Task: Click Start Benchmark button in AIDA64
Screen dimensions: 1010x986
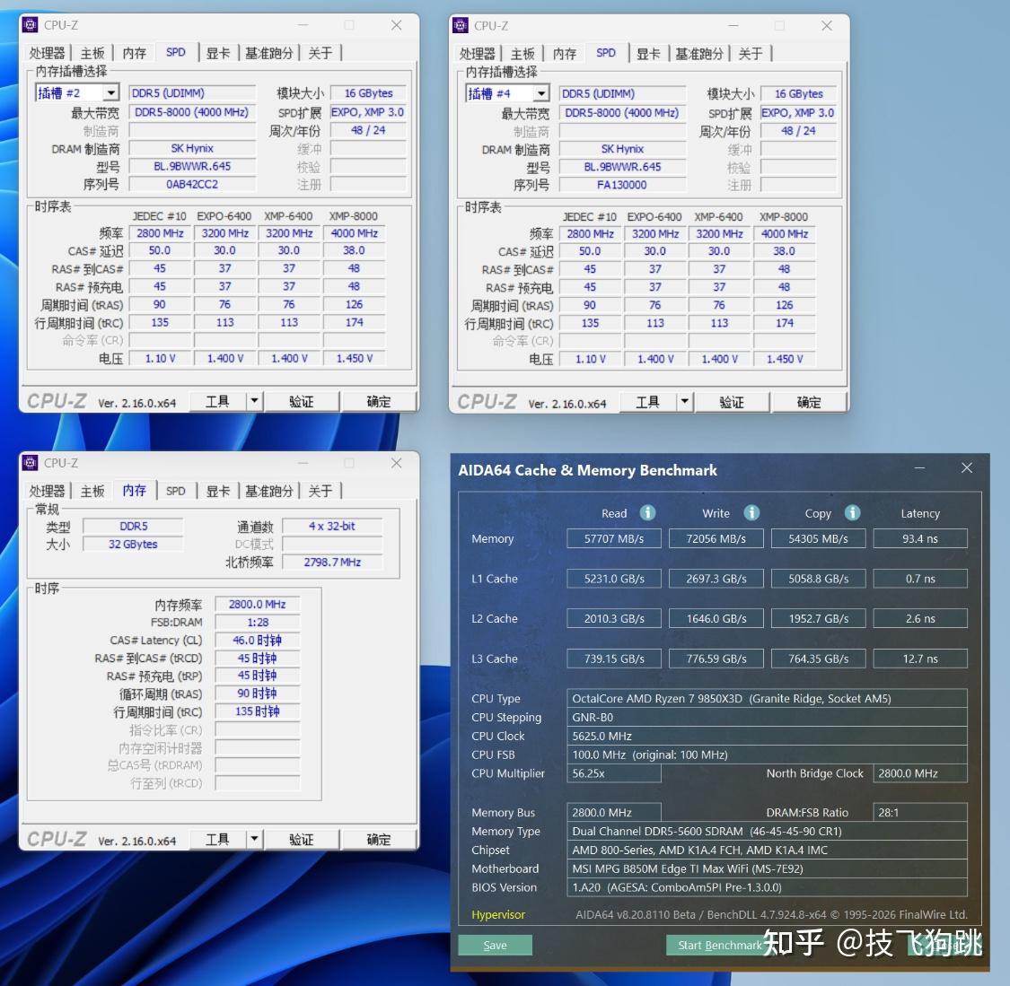Action: pos(719,945)
